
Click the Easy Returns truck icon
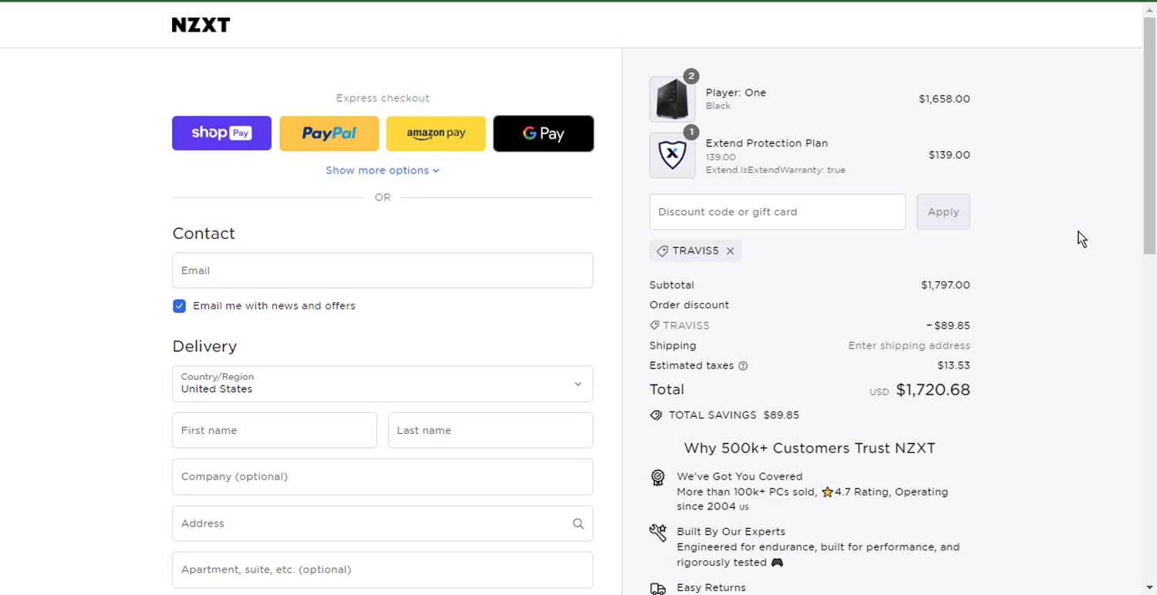coord(658,589)
